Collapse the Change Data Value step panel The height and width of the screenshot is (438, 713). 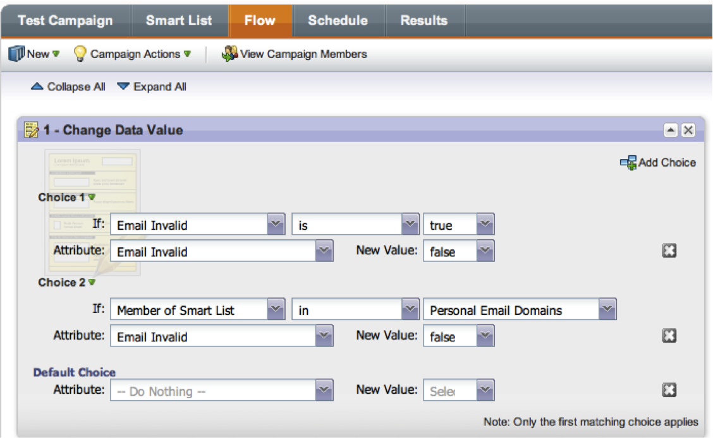pyautogui.click(x=671, y=131)
